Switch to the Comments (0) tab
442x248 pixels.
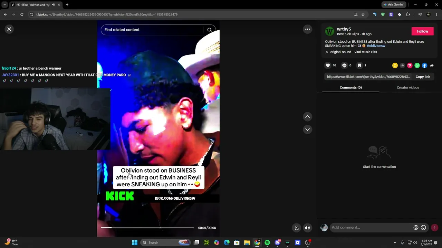point(350,87)
